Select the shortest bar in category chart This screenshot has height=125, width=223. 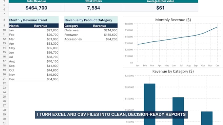(207, 118)
